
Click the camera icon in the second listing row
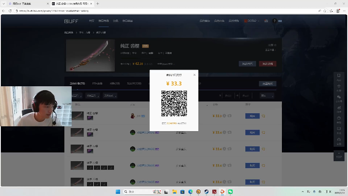pos(230,132)
